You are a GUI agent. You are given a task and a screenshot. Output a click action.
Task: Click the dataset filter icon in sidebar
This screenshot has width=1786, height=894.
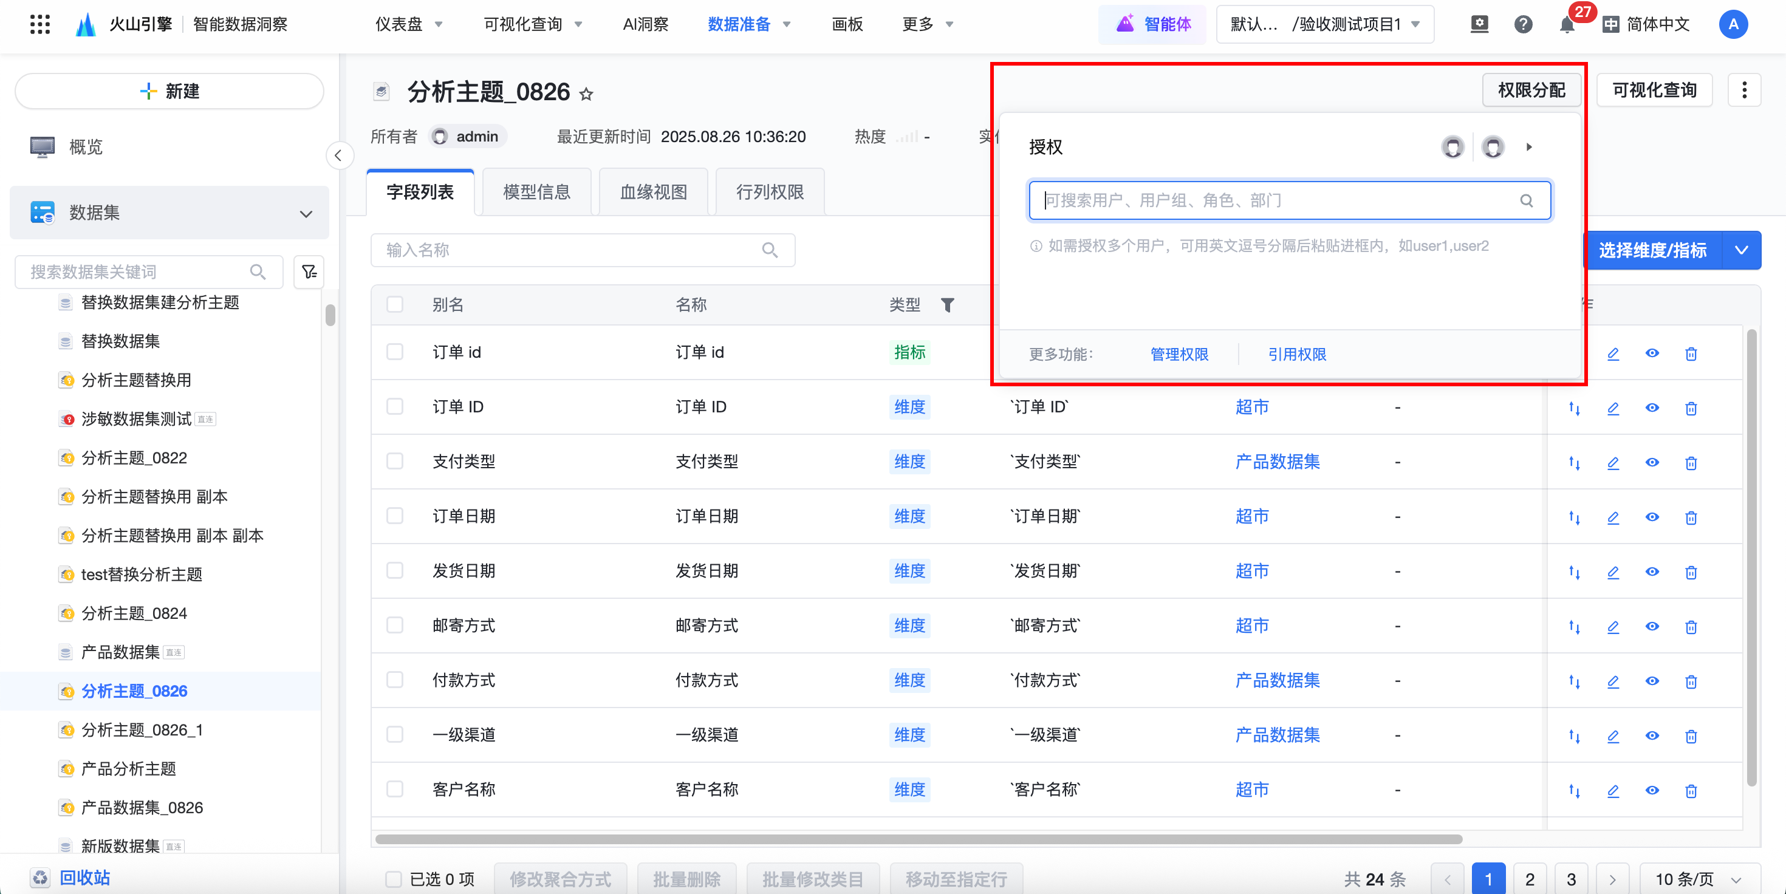pos(309,271)
